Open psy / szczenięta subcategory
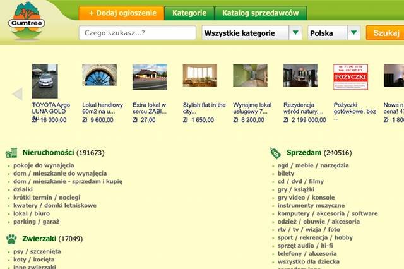This screenshot has height=269, width=404. [37, 251]
